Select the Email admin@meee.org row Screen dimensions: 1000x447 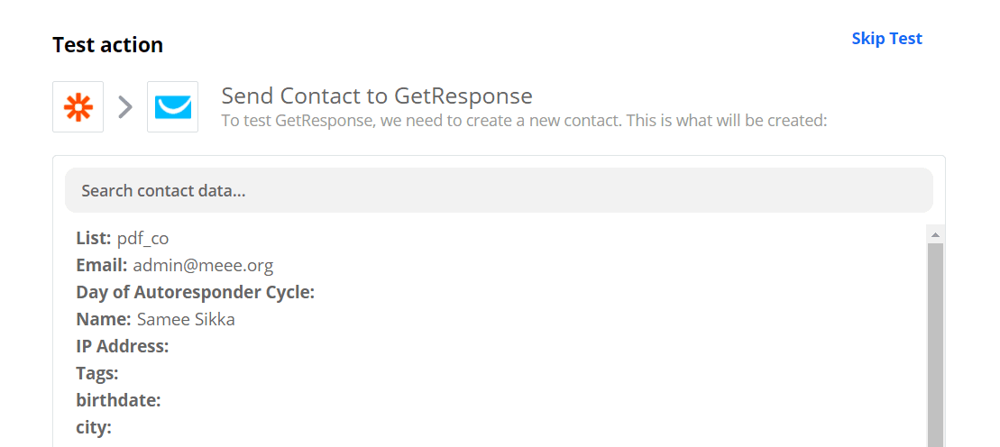(x=175, y=266)
